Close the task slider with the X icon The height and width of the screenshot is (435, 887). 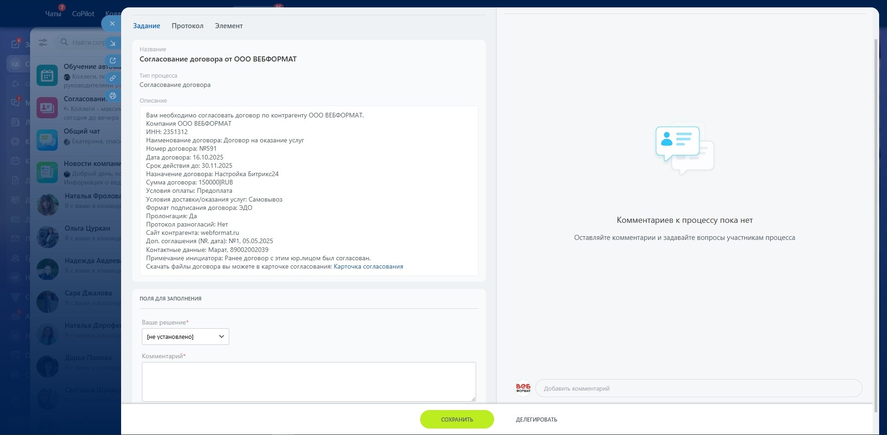point(112,24)
